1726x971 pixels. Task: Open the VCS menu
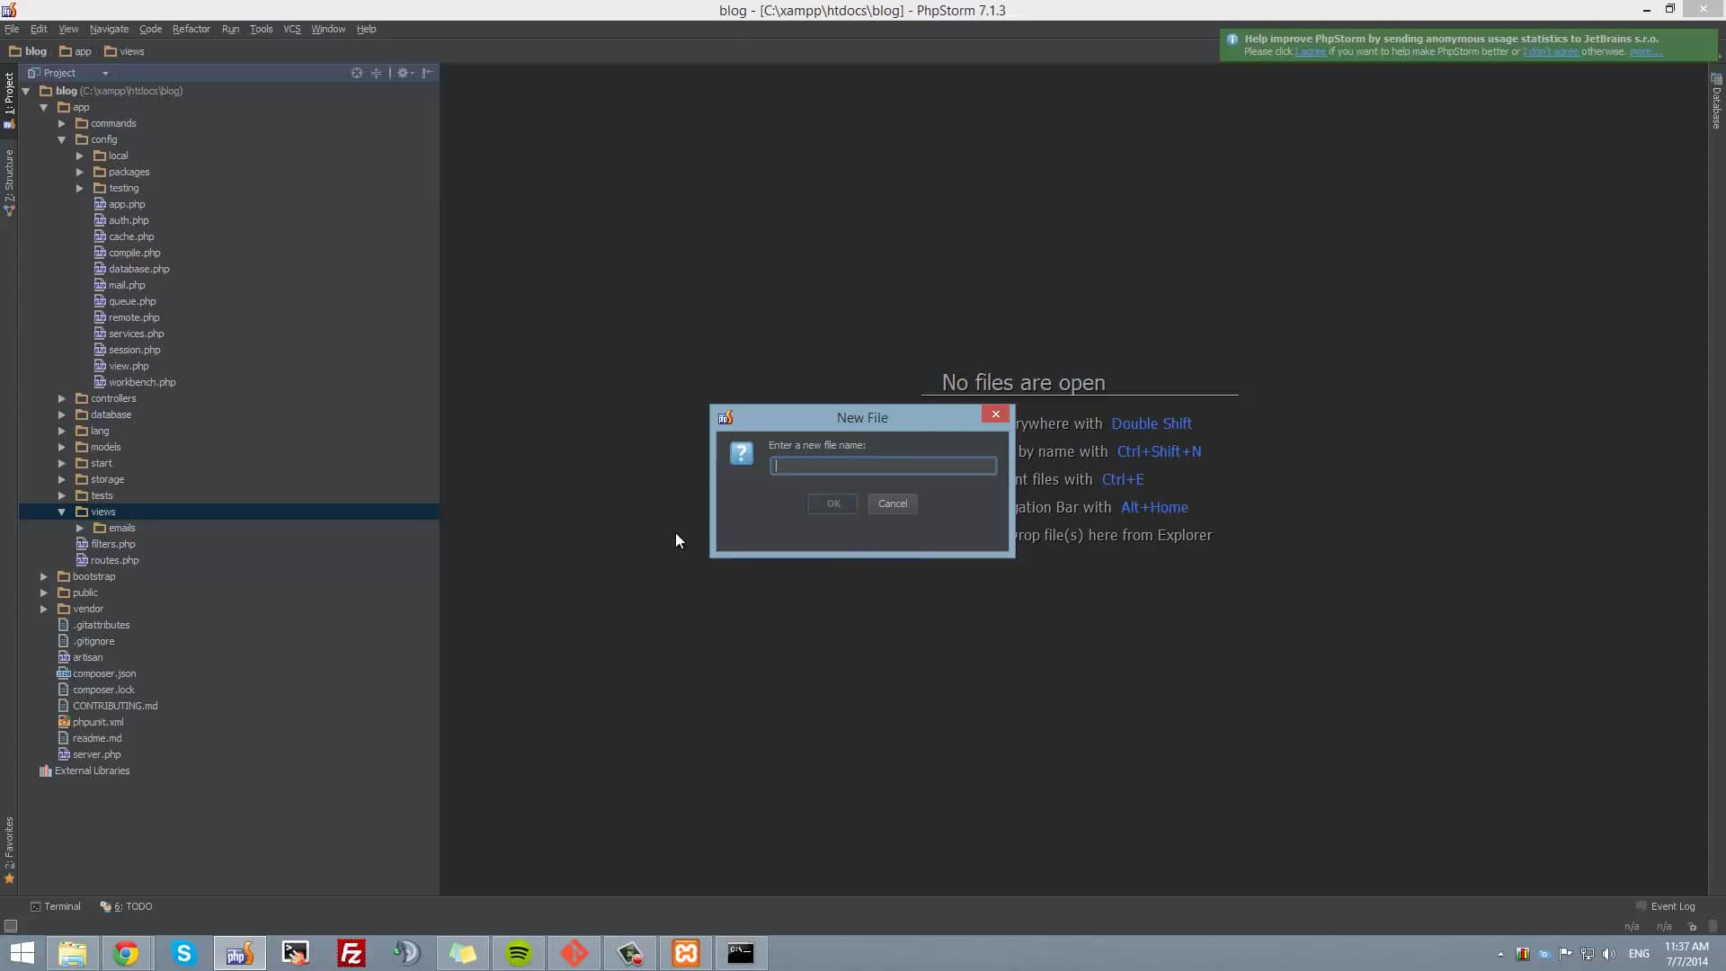click(x=291, y=29)
